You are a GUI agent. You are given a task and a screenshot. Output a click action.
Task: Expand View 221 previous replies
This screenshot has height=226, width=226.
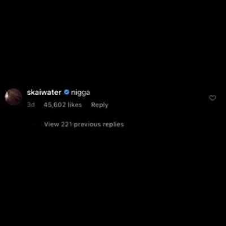point(84,124)
